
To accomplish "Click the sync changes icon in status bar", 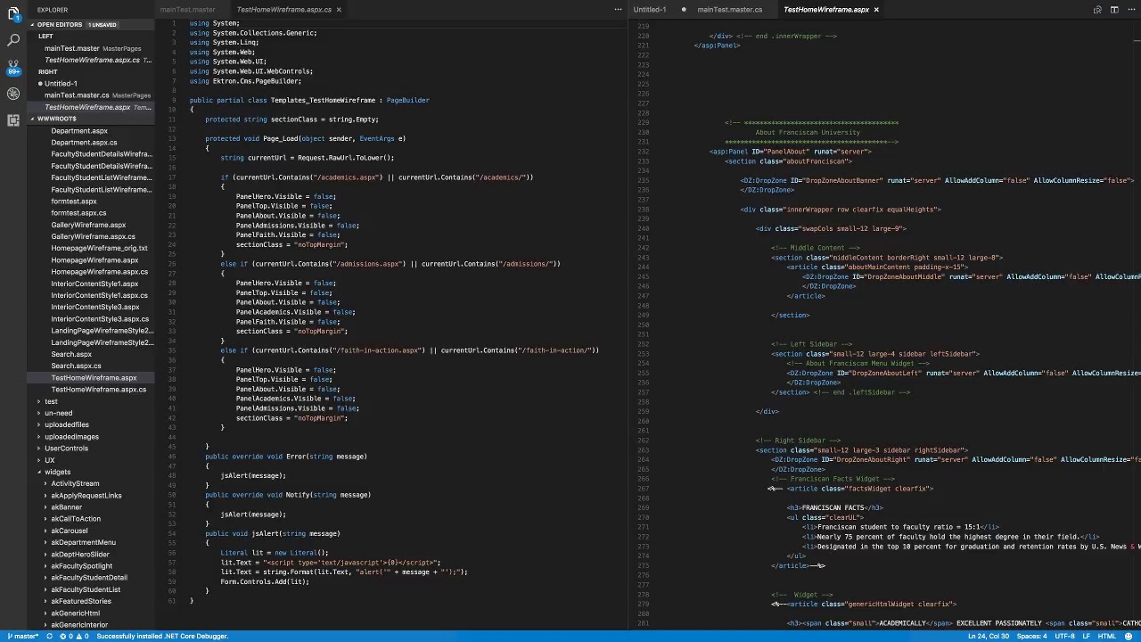I will (x=48, y=637).
